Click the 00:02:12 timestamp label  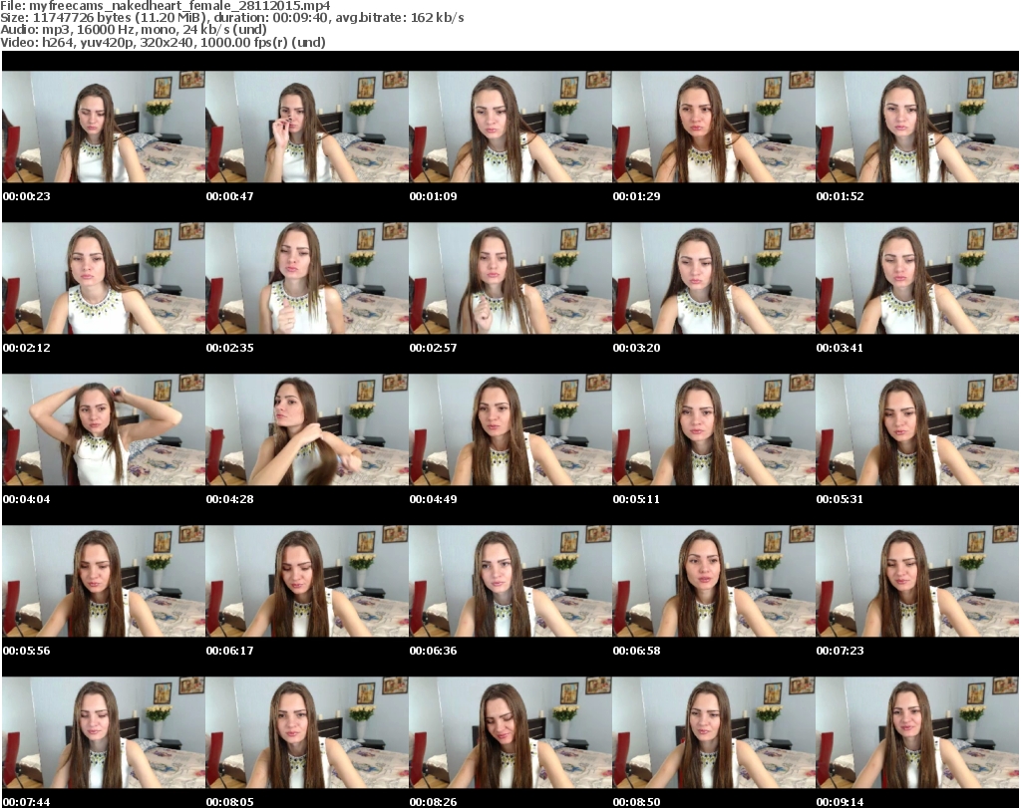(x=27, y=348)
